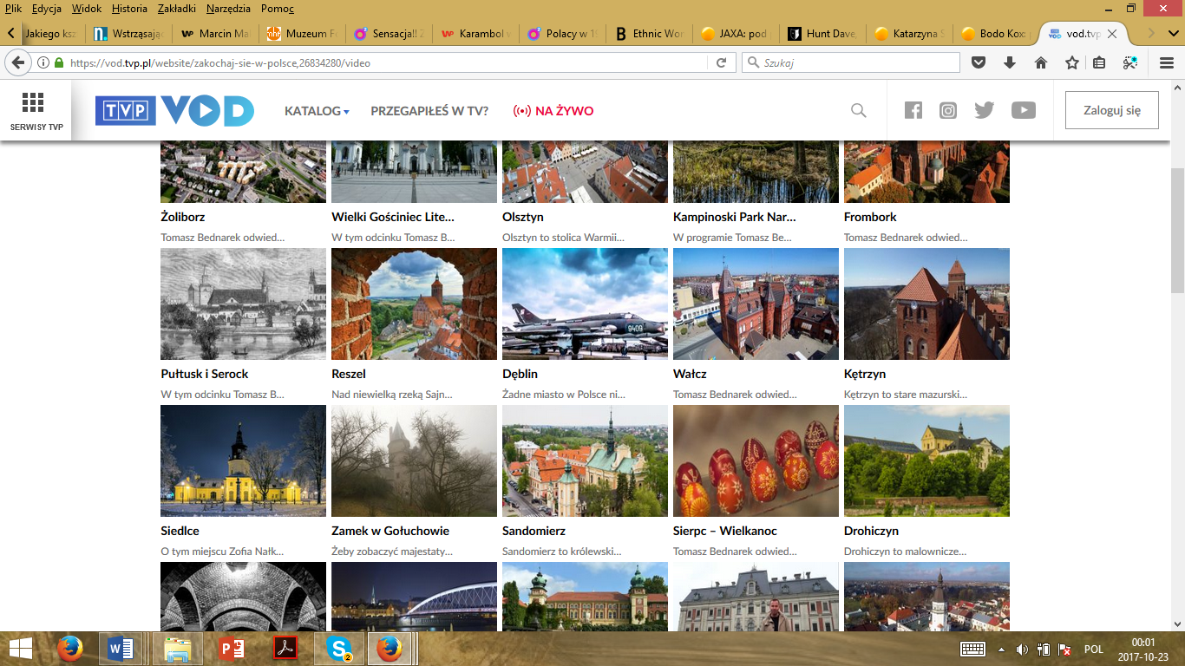
Task: Open the on-screen keyboard tray icon
Action: [972, 649]
